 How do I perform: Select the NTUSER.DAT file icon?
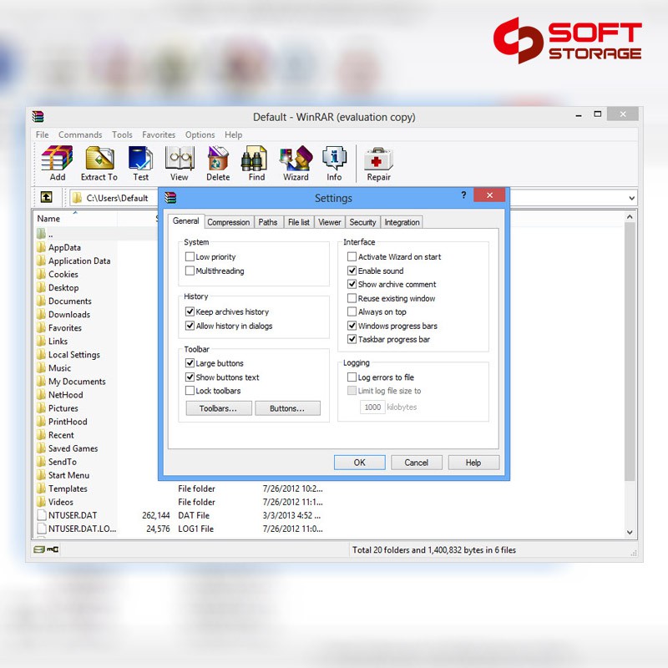click(x=42, y=515)
